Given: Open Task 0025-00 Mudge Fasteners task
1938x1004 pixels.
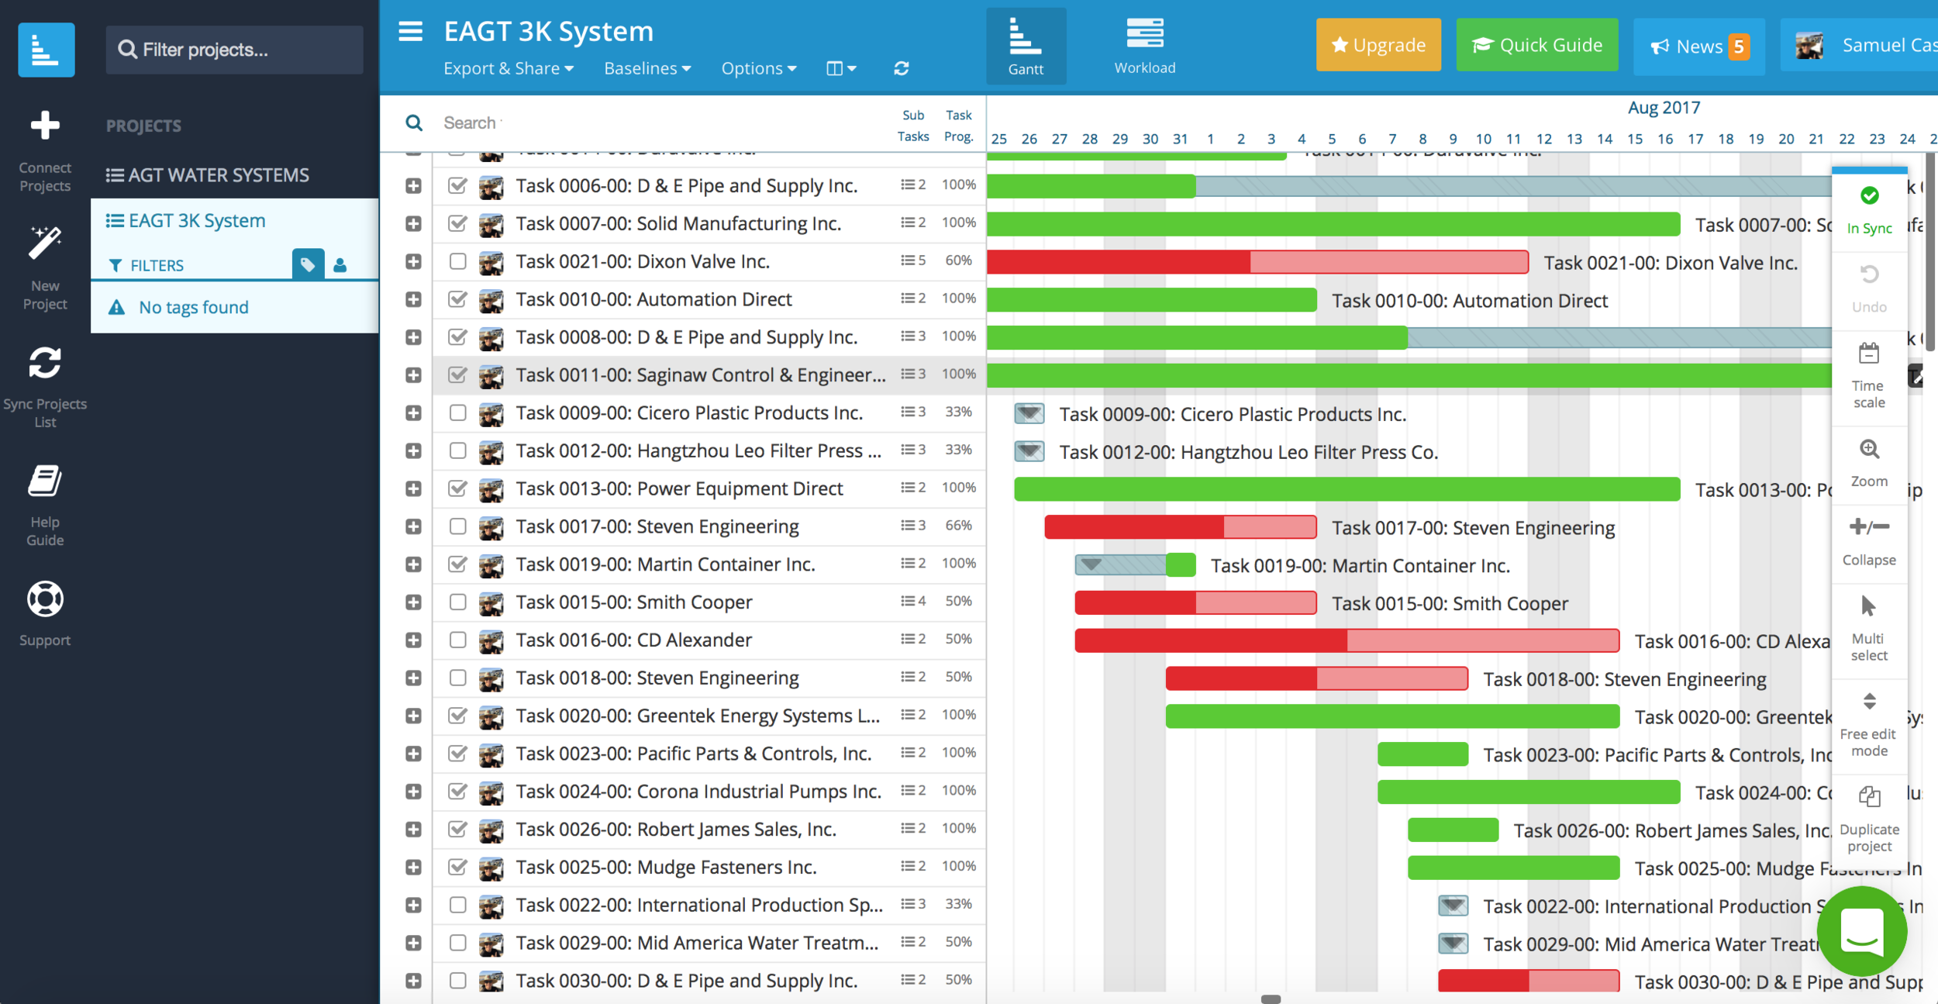Looking at the screenshot, I should tap(666, 867).
